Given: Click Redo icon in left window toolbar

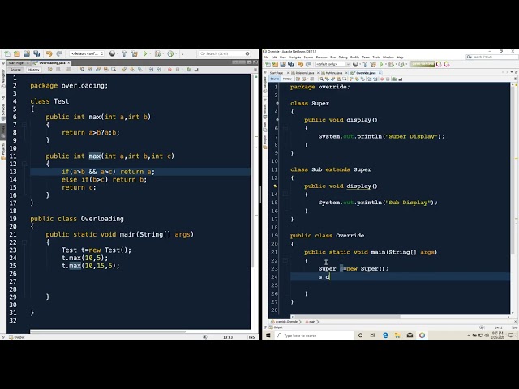Looking at the screenshot, I should (59, 53).
